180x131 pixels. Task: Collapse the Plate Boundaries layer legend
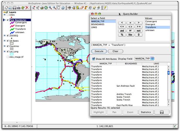[5, 20]
